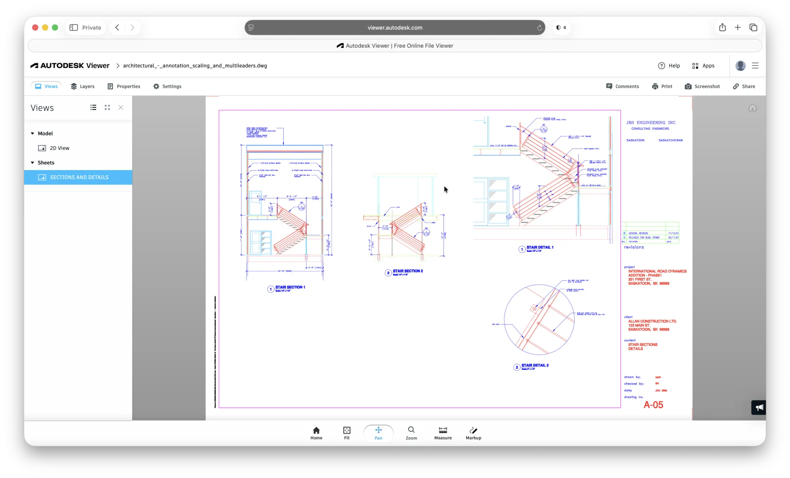Switch Views panel to grid layout
Screen dimensions: 790x478
[x=107, y=107]
